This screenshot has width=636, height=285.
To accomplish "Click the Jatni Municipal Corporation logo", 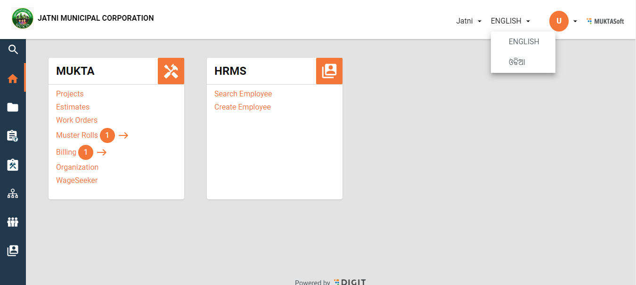I will coord(23,18).
